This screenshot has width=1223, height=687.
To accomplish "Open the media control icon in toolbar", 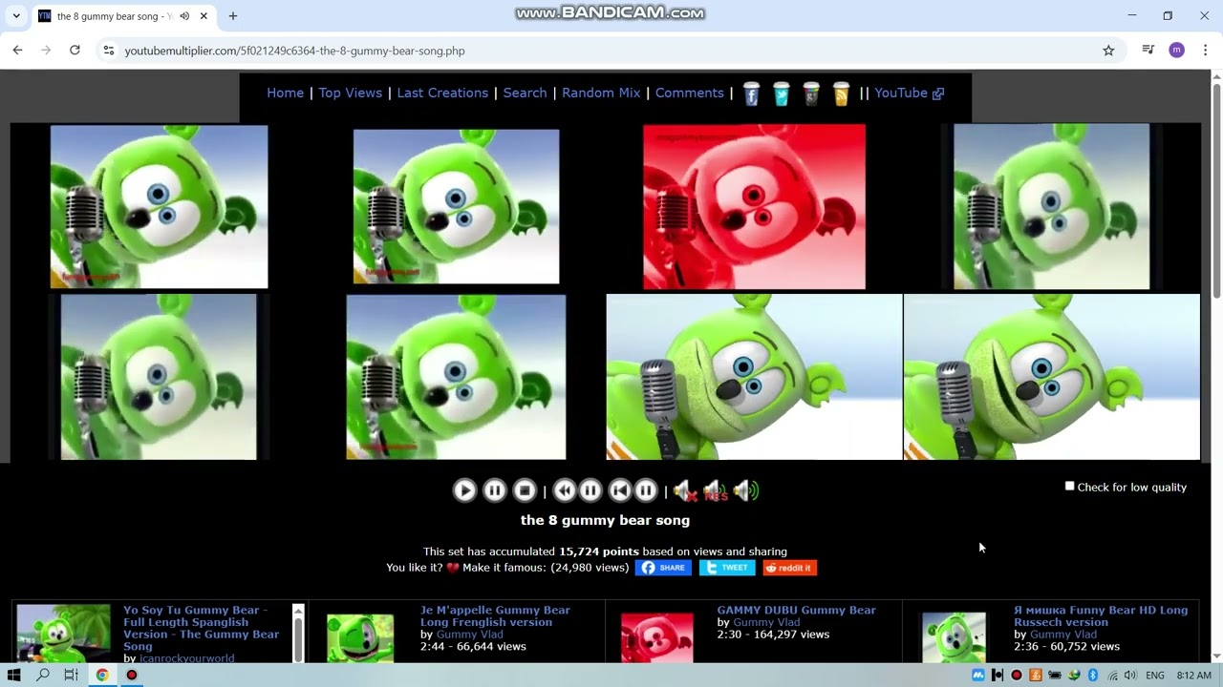I will coord(1148,51).
